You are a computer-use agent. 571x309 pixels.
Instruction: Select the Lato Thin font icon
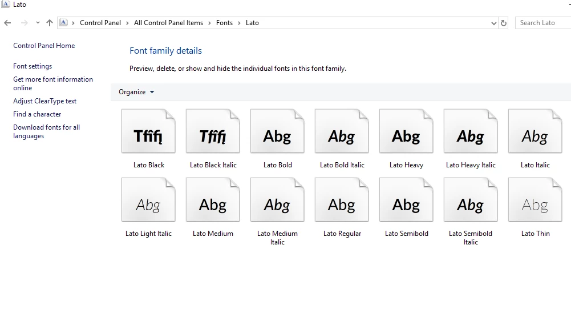535,200
